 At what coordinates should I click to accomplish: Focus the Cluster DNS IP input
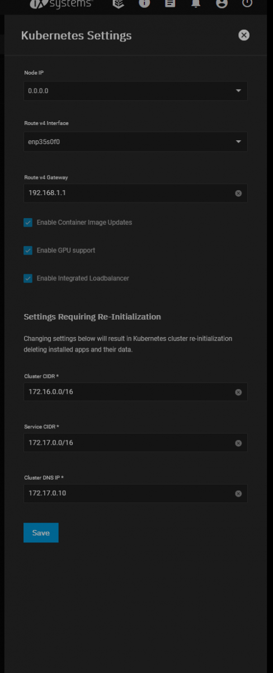tap(129, 494)
